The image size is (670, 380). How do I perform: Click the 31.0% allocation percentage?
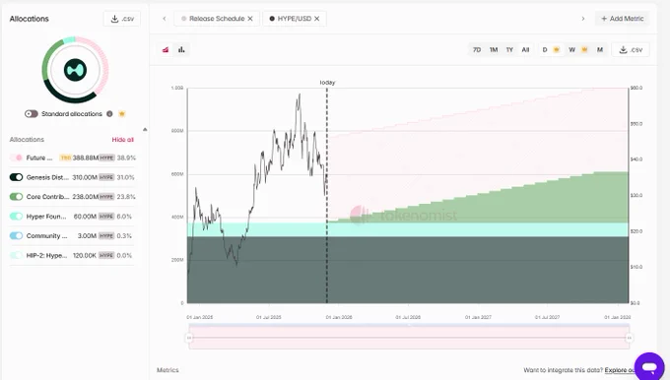[x=126, y=177]
